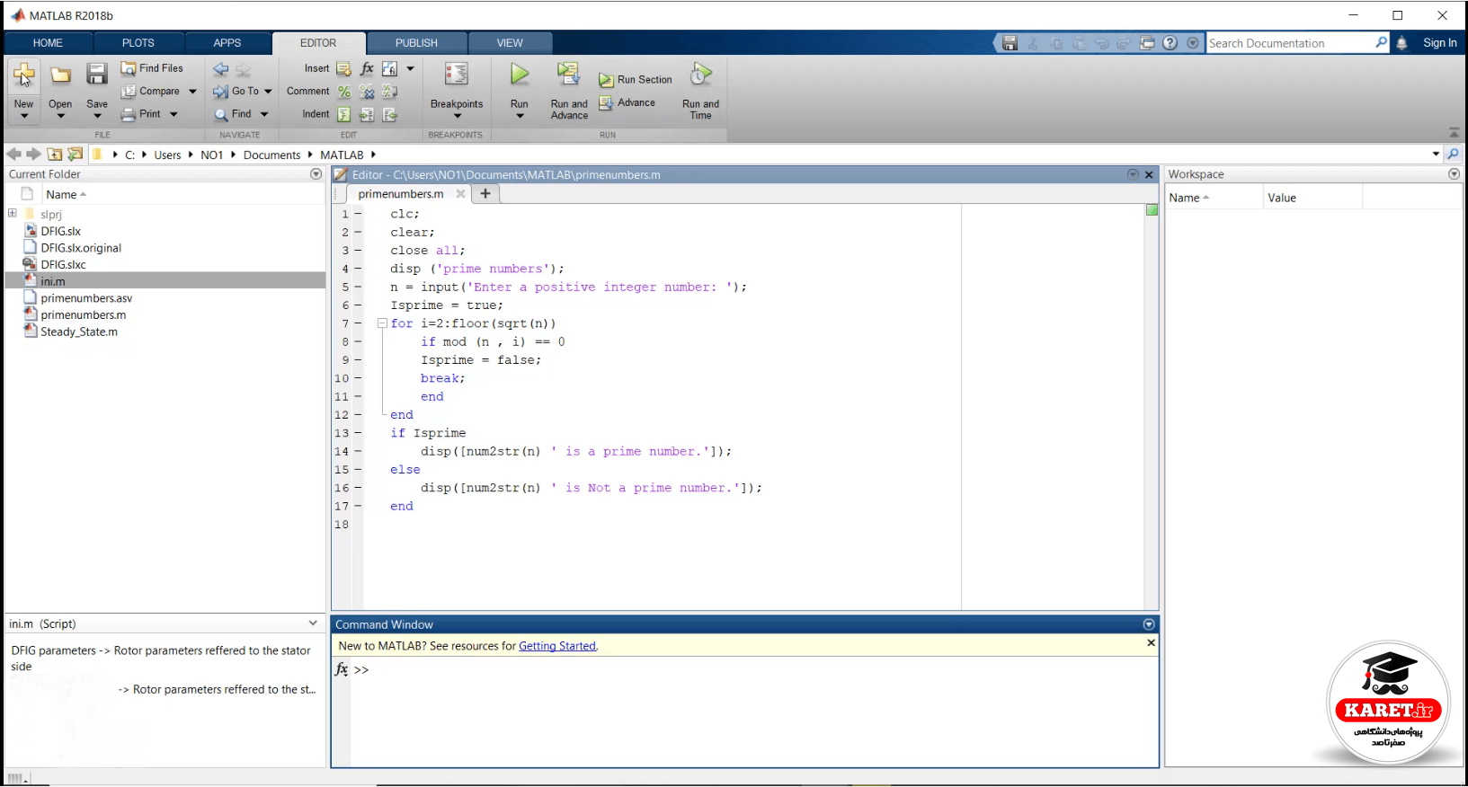
Task: Navigate back with the blue left arrow
Action: (x=221, y=68)
